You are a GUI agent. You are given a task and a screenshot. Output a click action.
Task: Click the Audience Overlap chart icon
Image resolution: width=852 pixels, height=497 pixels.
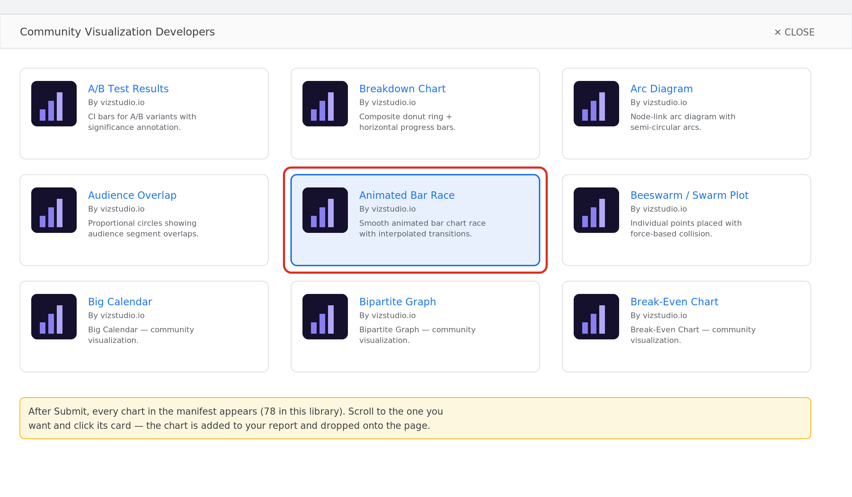pyautogui.click(x=54, y=210)
